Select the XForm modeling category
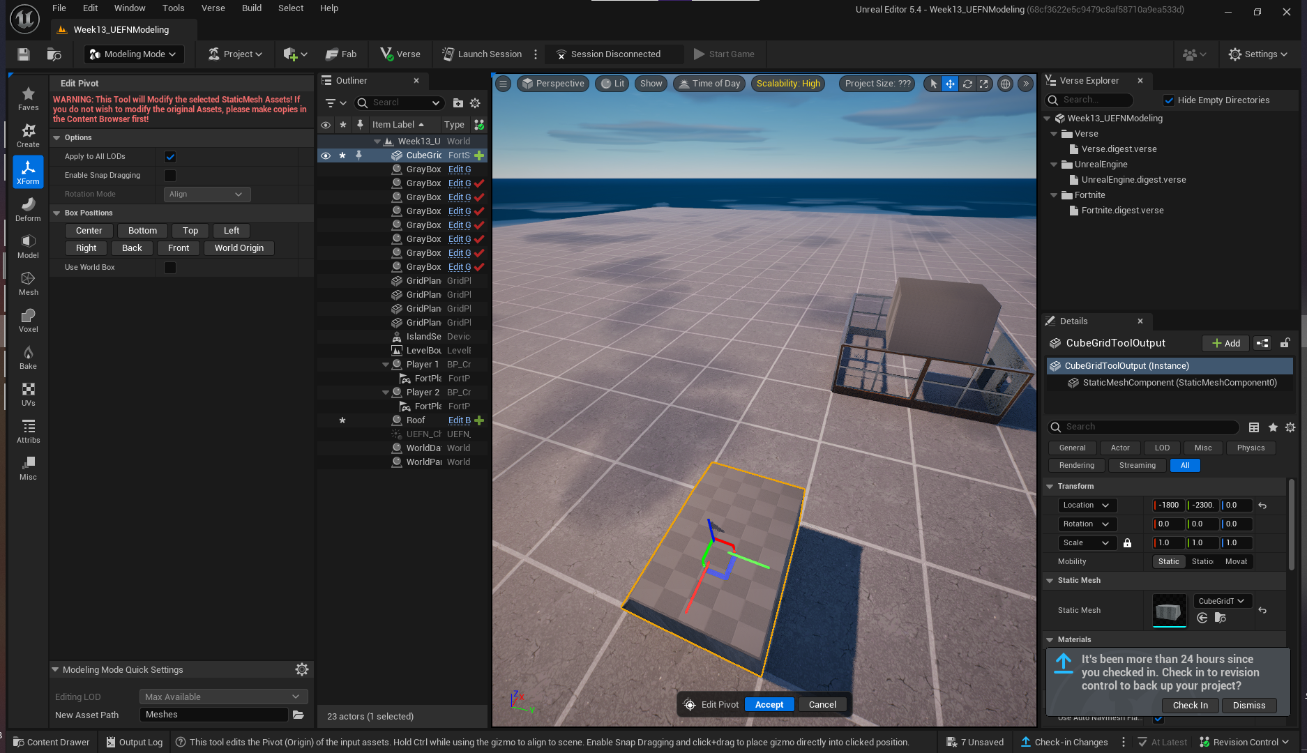This screenshot has width=1307, height=753. click(x=28, y=172)
